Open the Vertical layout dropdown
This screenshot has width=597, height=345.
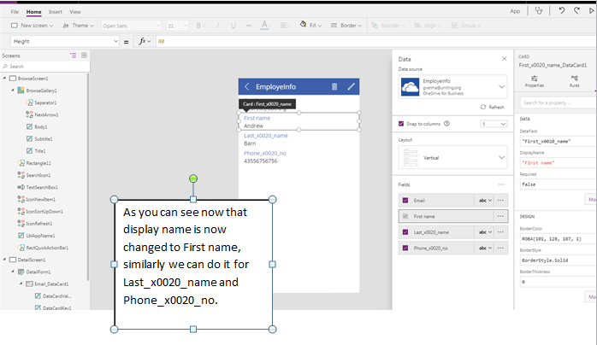click(452, 158)
